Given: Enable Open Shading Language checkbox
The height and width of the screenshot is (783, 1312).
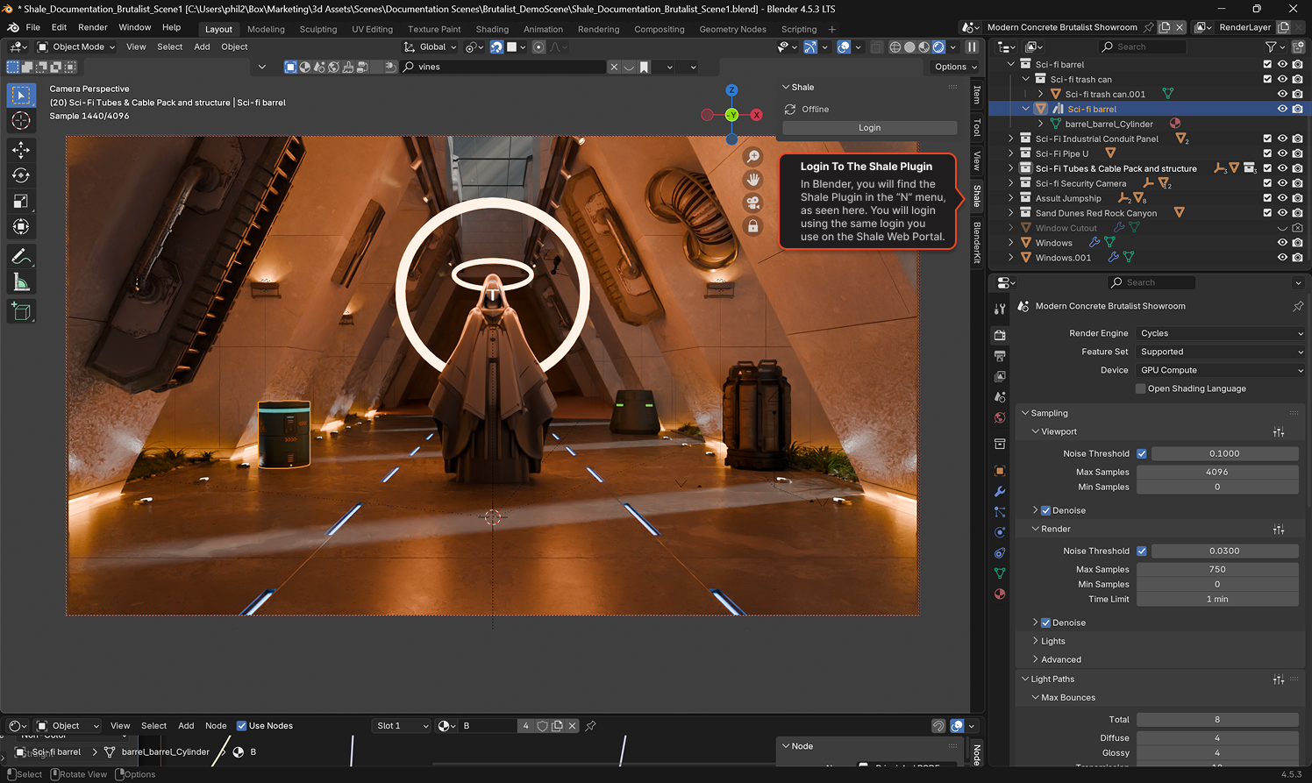Looking at the screenshot, I should tap(1140, 388).
